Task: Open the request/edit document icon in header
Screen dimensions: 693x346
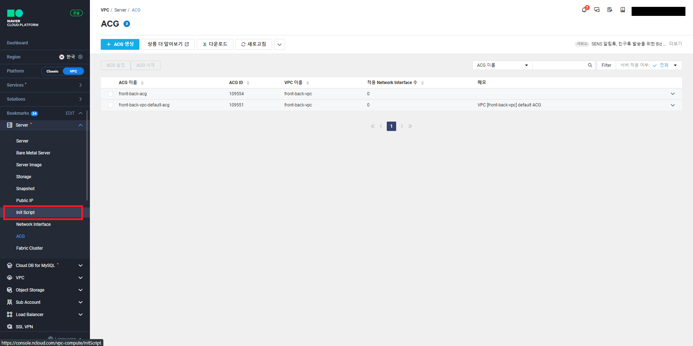Action: tap(610, 10)
